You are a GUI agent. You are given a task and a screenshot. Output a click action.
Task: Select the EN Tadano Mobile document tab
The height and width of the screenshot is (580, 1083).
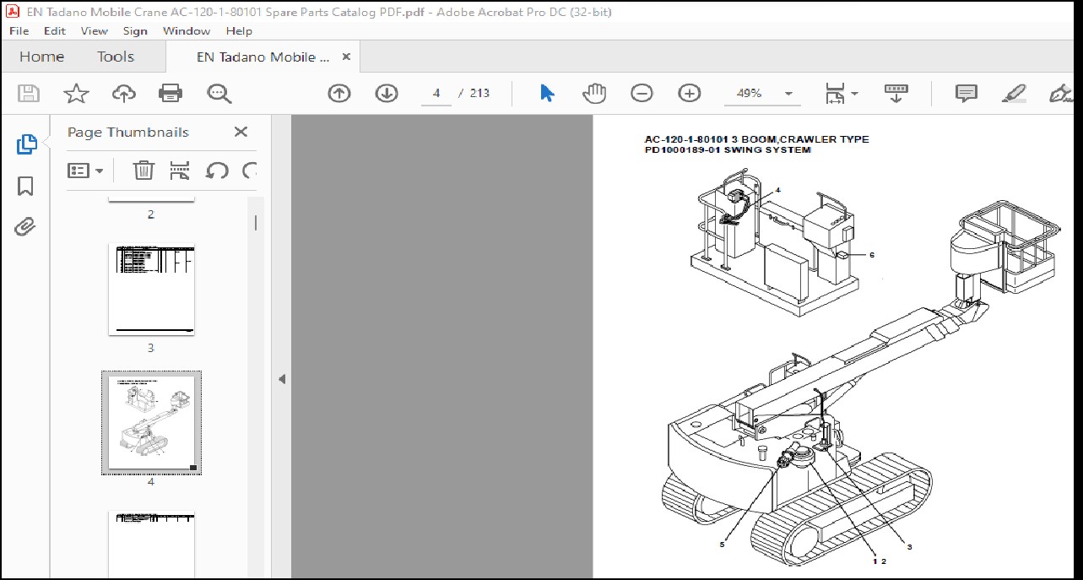tap(263, 57)
